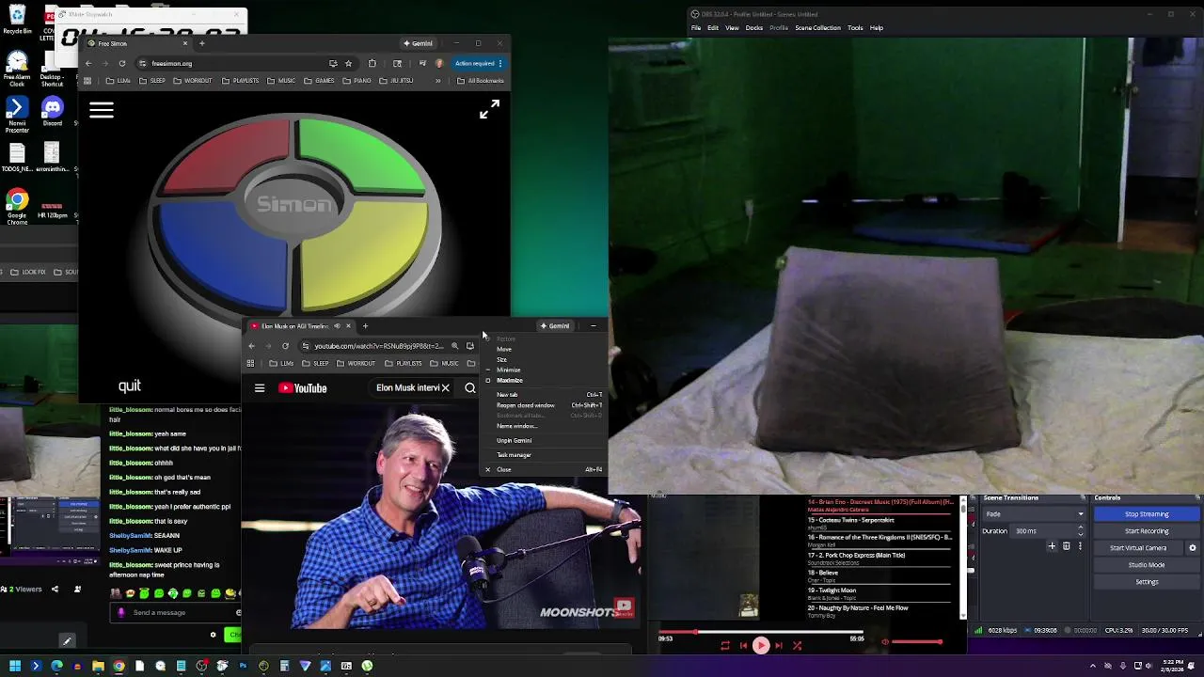Click the fullscreen arrows on Free Simon page
1204x677 pixels.
489,110
